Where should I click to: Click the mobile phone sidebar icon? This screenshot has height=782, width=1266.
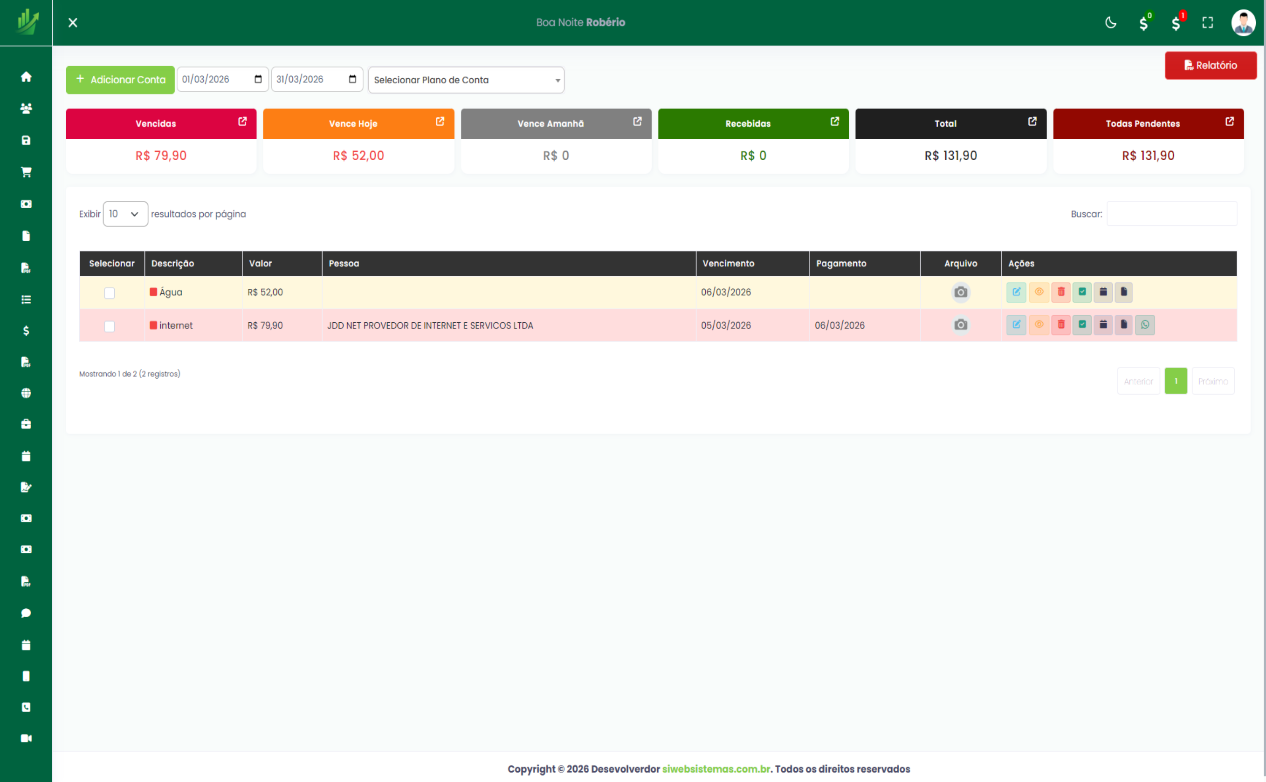coord(26,676)
